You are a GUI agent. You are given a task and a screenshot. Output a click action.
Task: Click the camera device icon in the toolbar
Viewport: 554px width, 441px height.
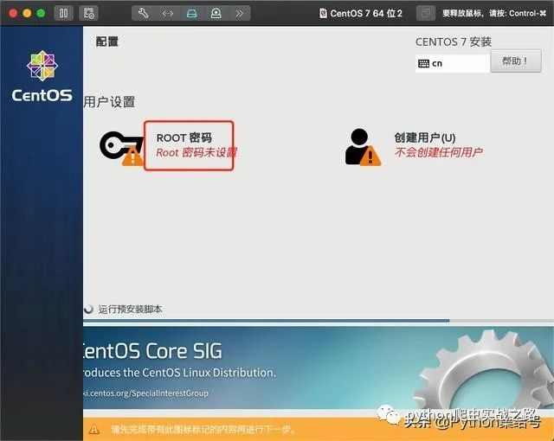(216, 14)
